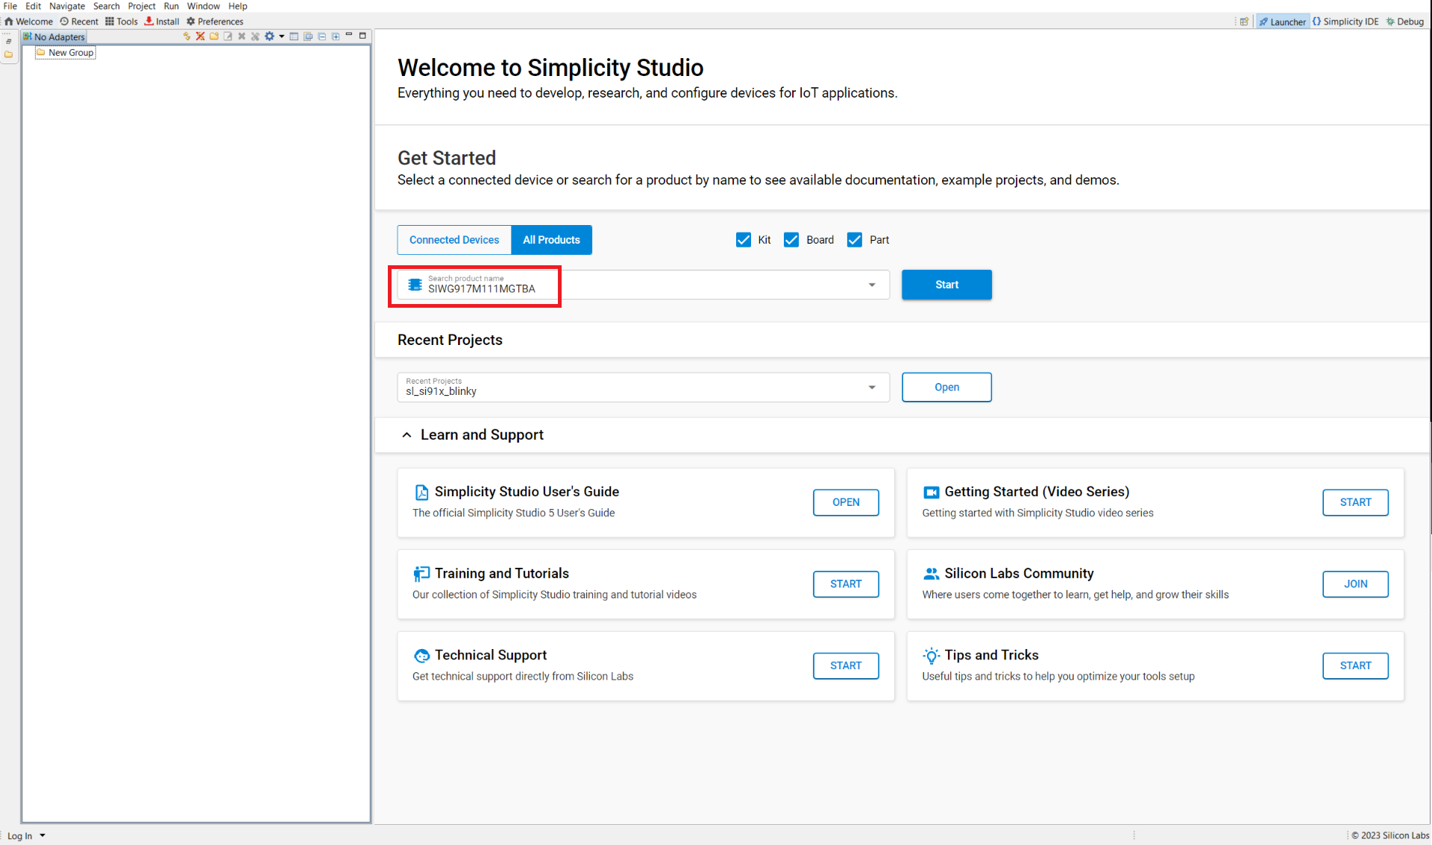The height and width of the screenshot is (845, 1432).
Task: Open the Welcome home page
Action: click(29, 22)
